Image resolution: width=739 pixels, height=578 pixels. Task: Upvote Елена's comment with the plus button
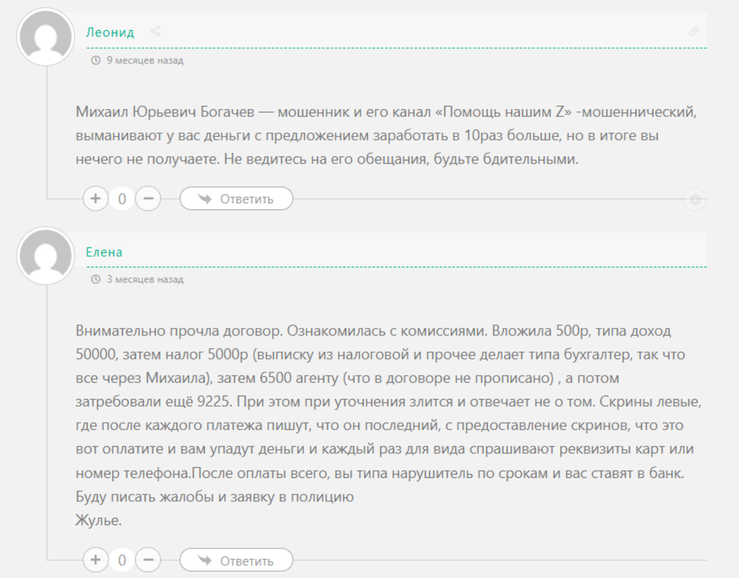pyautogui.click(x=96, y=560)
